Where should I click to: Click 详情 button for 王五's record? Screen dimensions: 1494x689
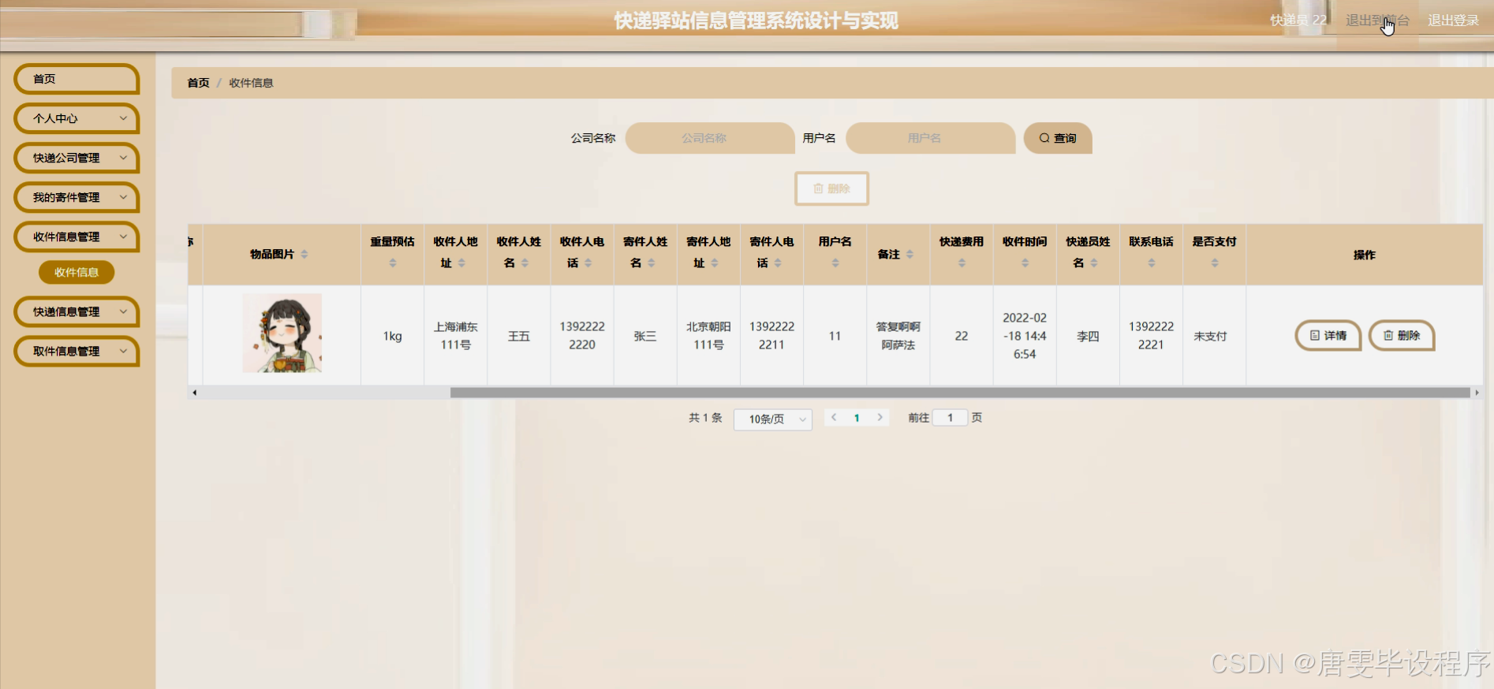pyautogui.click(x=1328, y=336)
